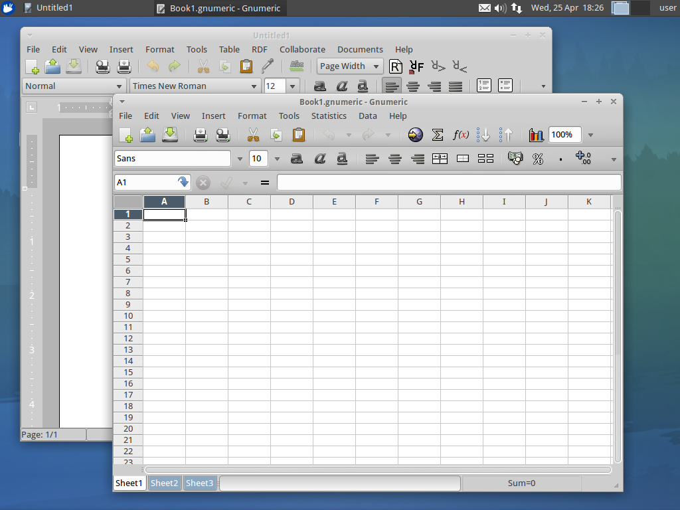Open the Sans font name dropdown
The width and height of the screenshot is (680, 510).
240,159
